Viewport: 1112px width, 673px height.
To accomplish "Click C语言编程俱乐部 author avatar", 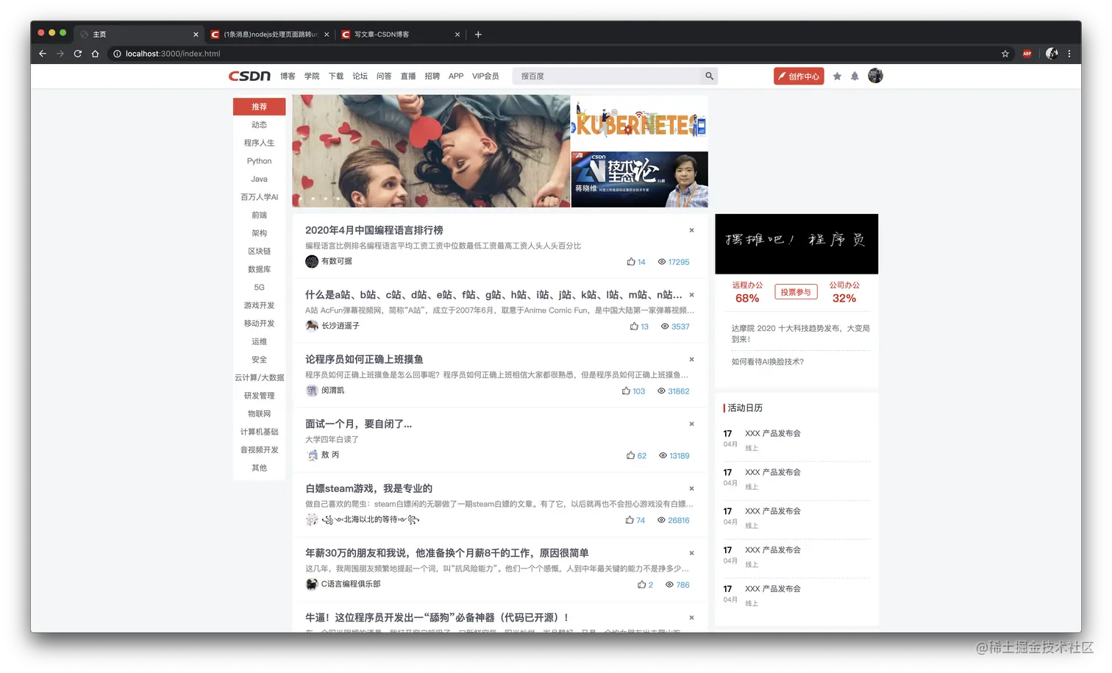I will [312, 584].
